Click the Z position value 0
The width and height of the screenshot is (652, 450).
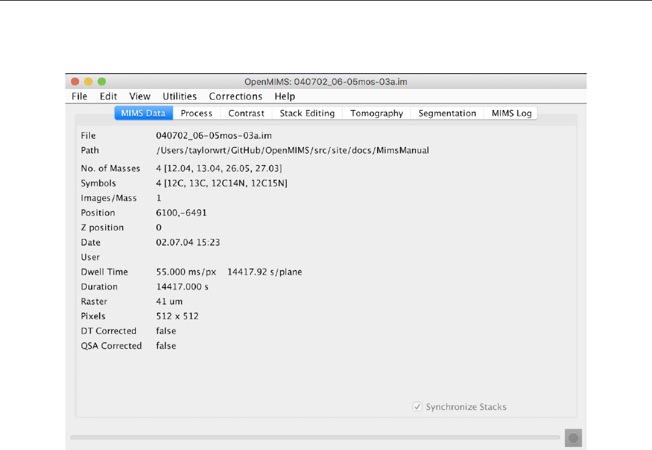click(x=158, y=228)
